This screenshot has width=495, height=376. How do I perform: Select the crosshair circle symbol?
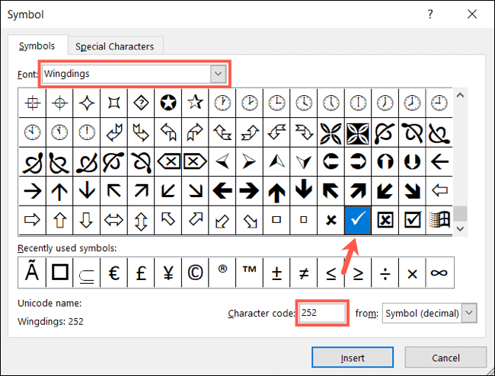coord(59,103)
